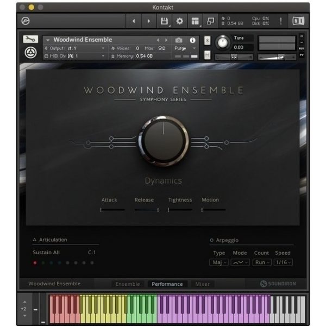Click the AUX button in instrument header
326x326 pixels.
pos(302,48)
